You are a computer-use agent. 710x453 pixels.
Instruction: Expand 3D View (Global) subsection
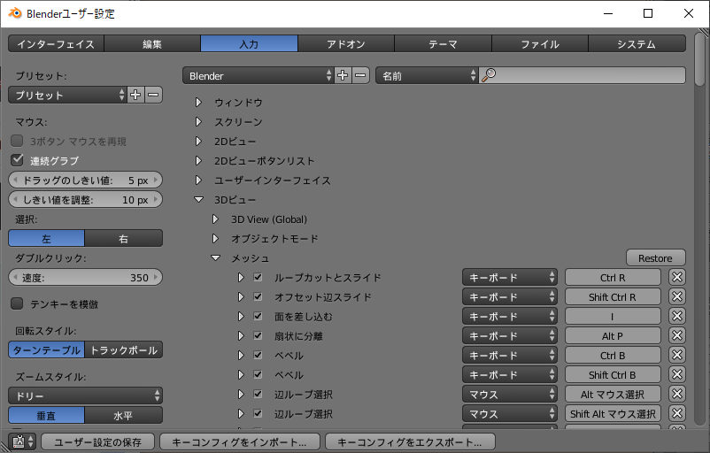215,219
